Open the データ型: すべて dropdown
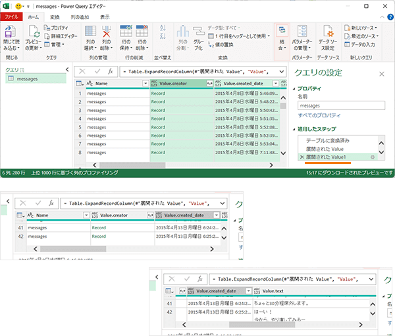The height and width of the screenshot is (336, 395). [x=224, y=28]
